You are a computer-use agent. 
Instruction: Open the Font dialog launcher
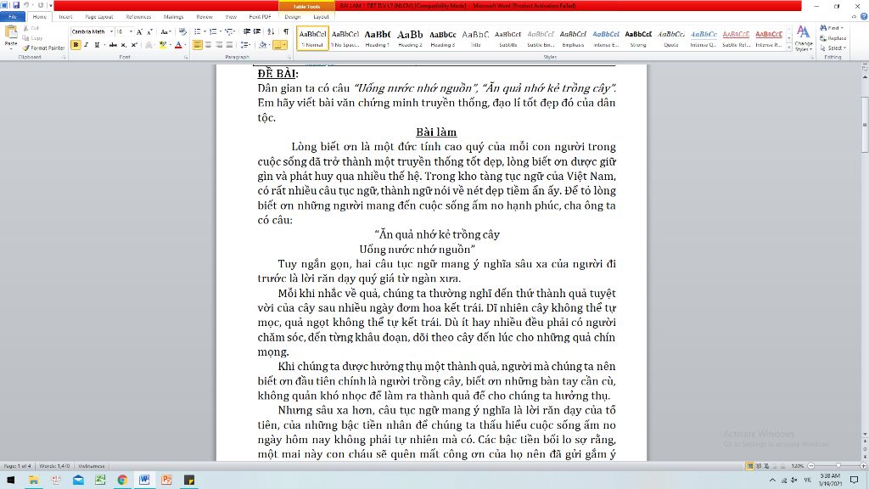pos(186,57)
